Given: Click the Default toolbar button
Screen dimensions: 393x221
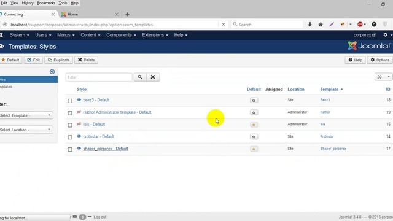Looking at the screenshot, I should coord(10,60).
